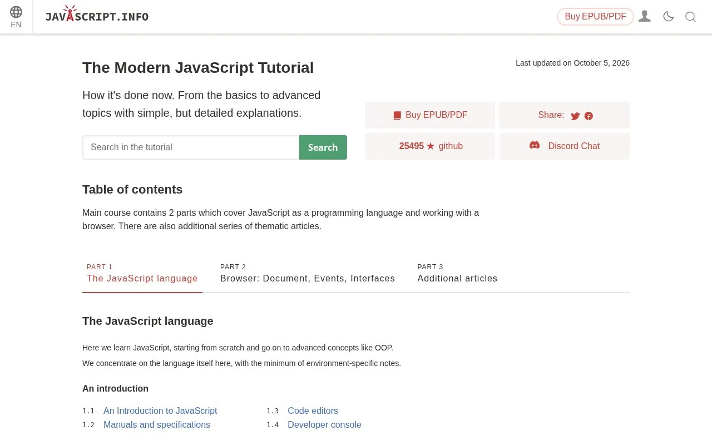Switch to Part 1 The JavaScript language tab
The image size is (712, 445).
coord(142,273)
